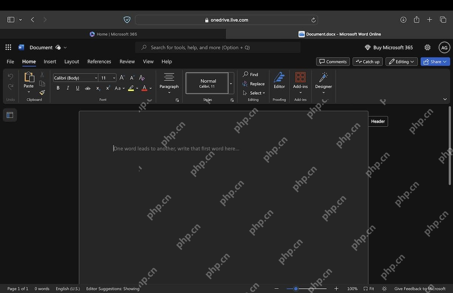The height and width of the screenshot is (293, 453).
Task: Switch to the Home | Microsoft 365 browser tab
Action: click(x=113, y=34)
